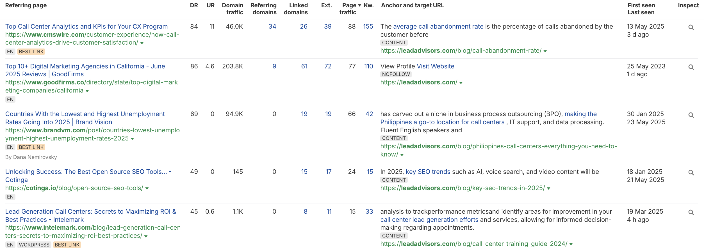Open dropdown for philippines-call-centers target URL
Screen dimensions: 704x249
point(402,155)
